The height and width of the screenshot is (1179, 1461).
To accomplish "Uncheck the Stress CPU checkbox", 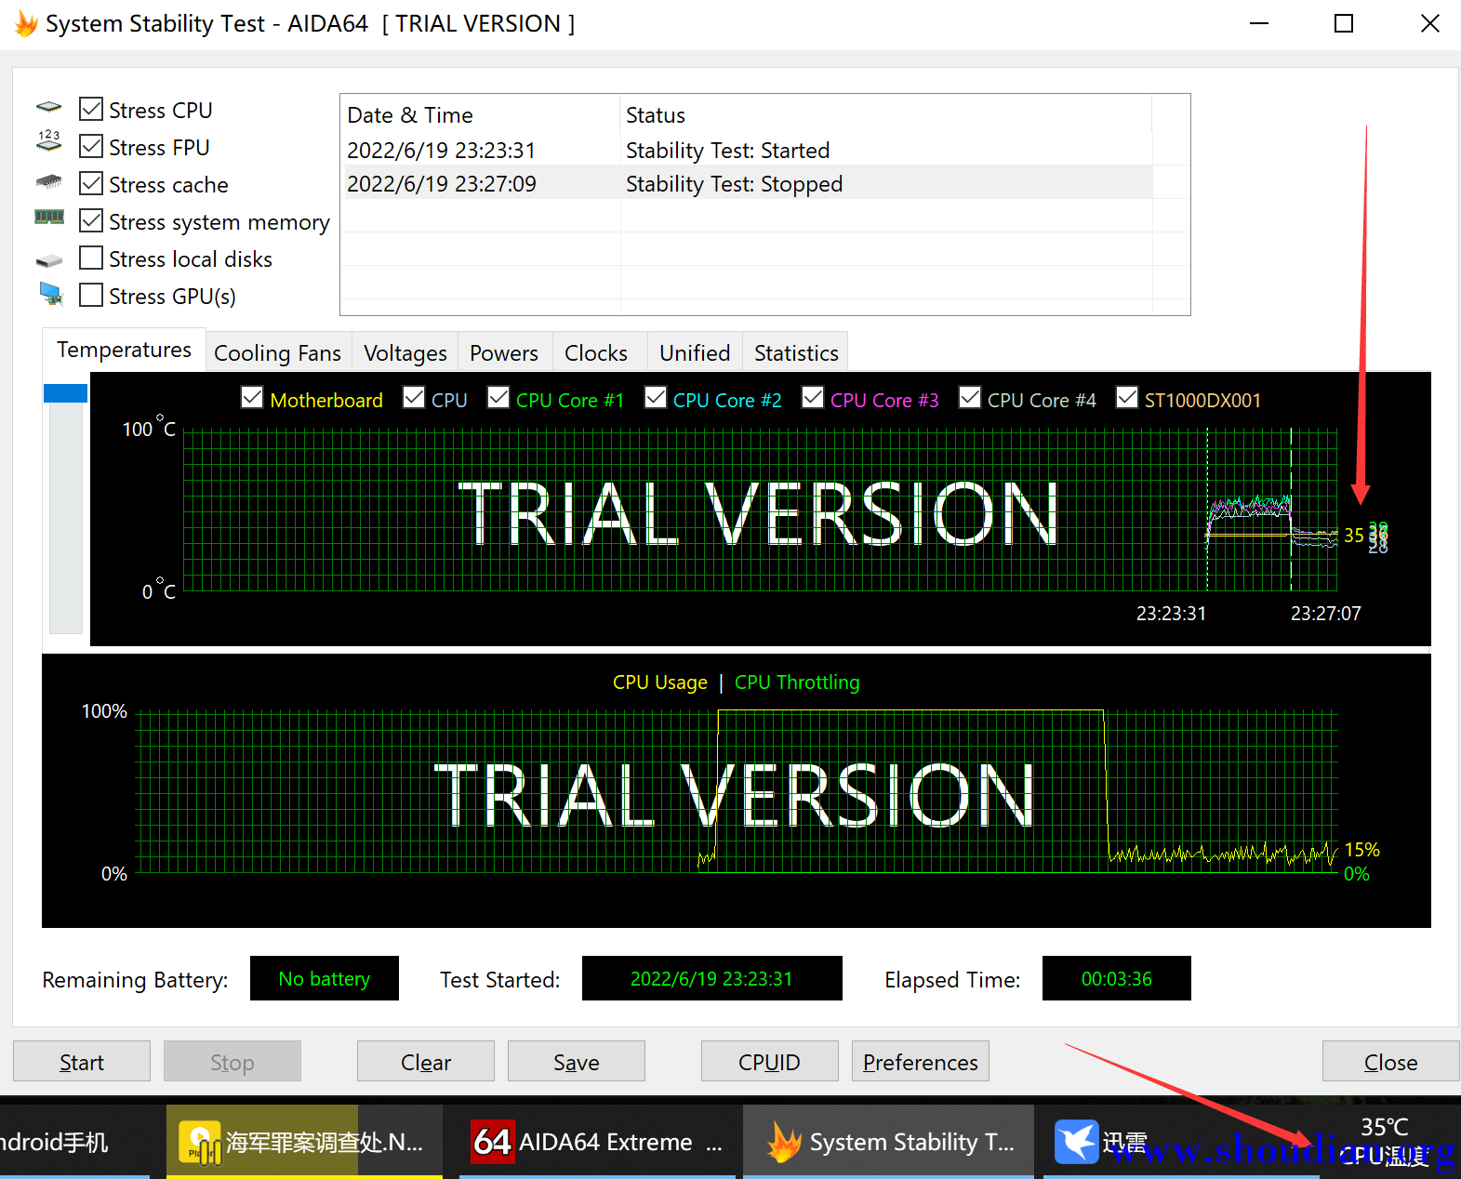I will point(91,109).
